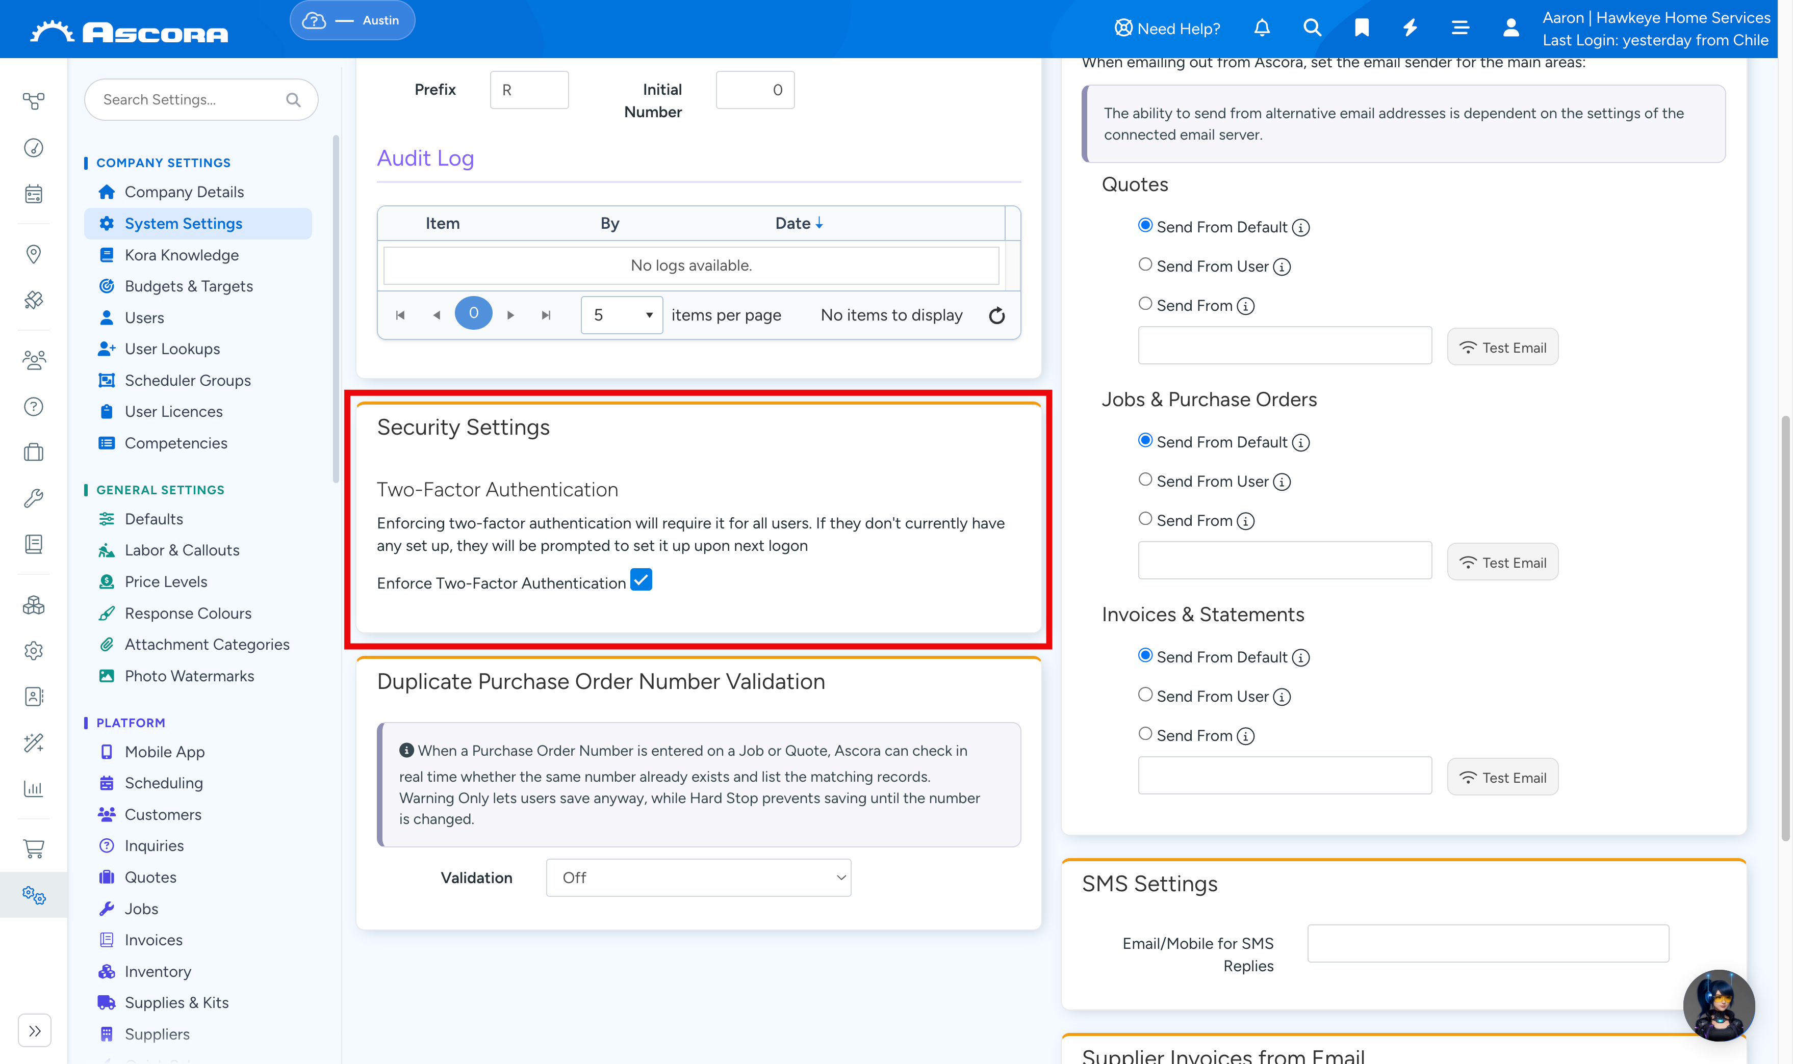Image resolution: width=1793 pixels, height=1064 pixels.
Task: Open Company Details in settings menu
Action: [184, 192]
